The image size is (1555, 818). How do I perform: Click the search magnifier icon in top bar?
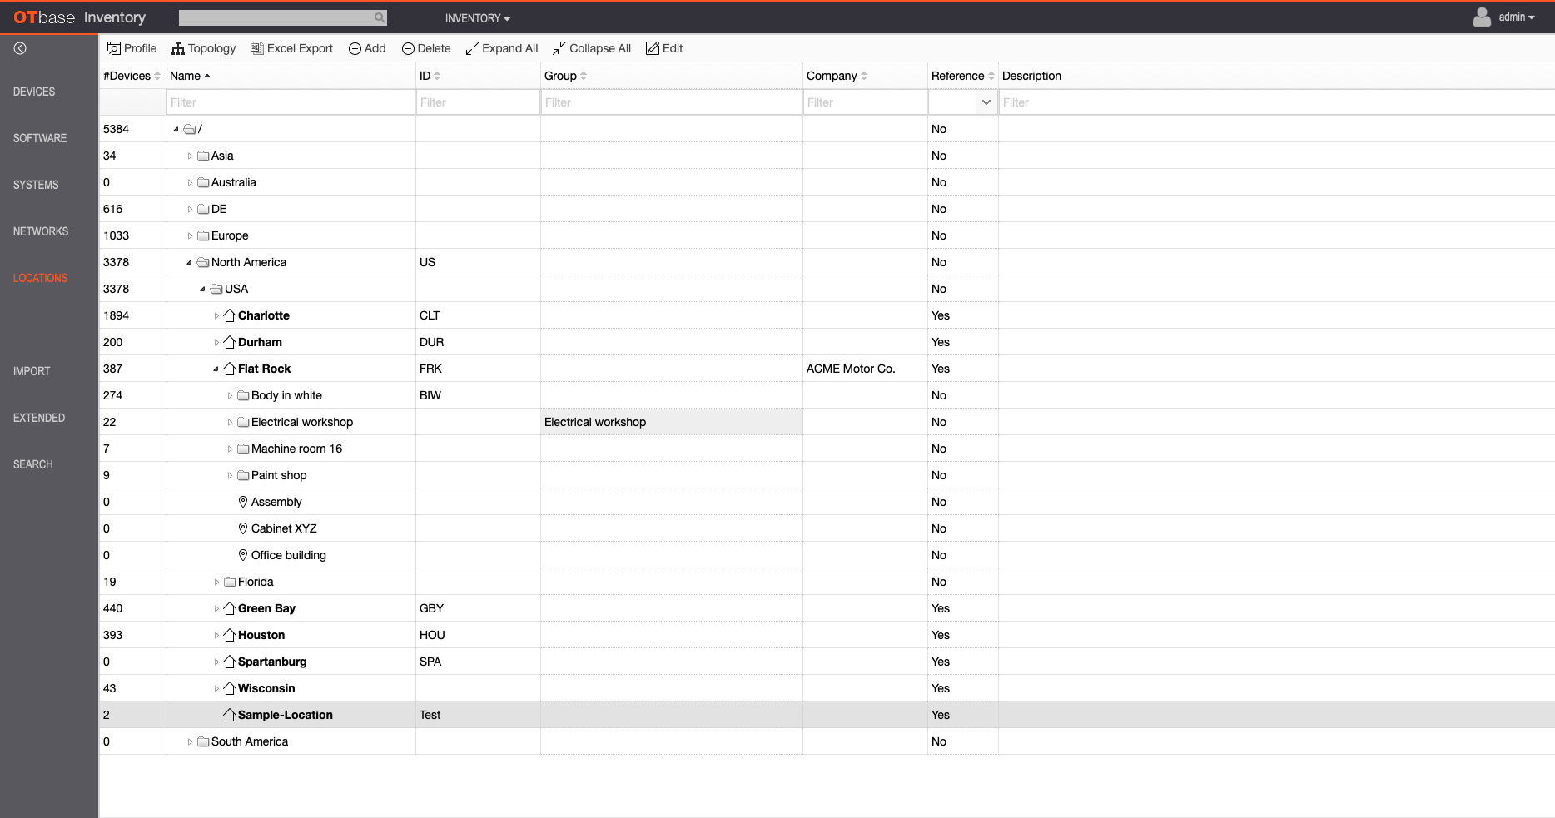380,17
